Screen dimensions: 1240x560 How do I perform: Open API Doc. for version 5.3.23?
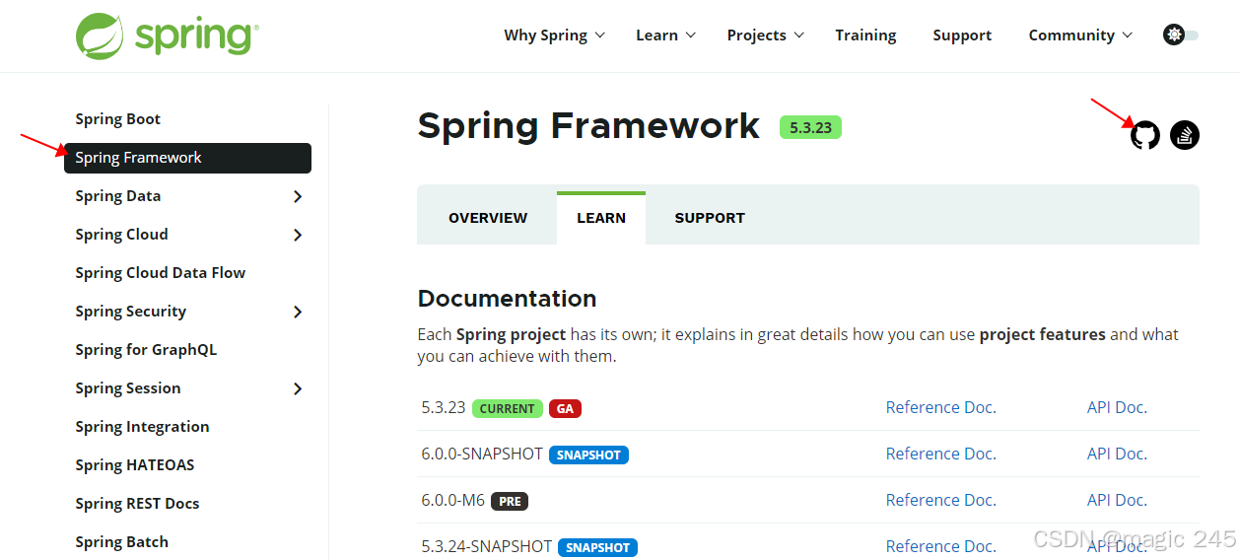coord(1117,407)
